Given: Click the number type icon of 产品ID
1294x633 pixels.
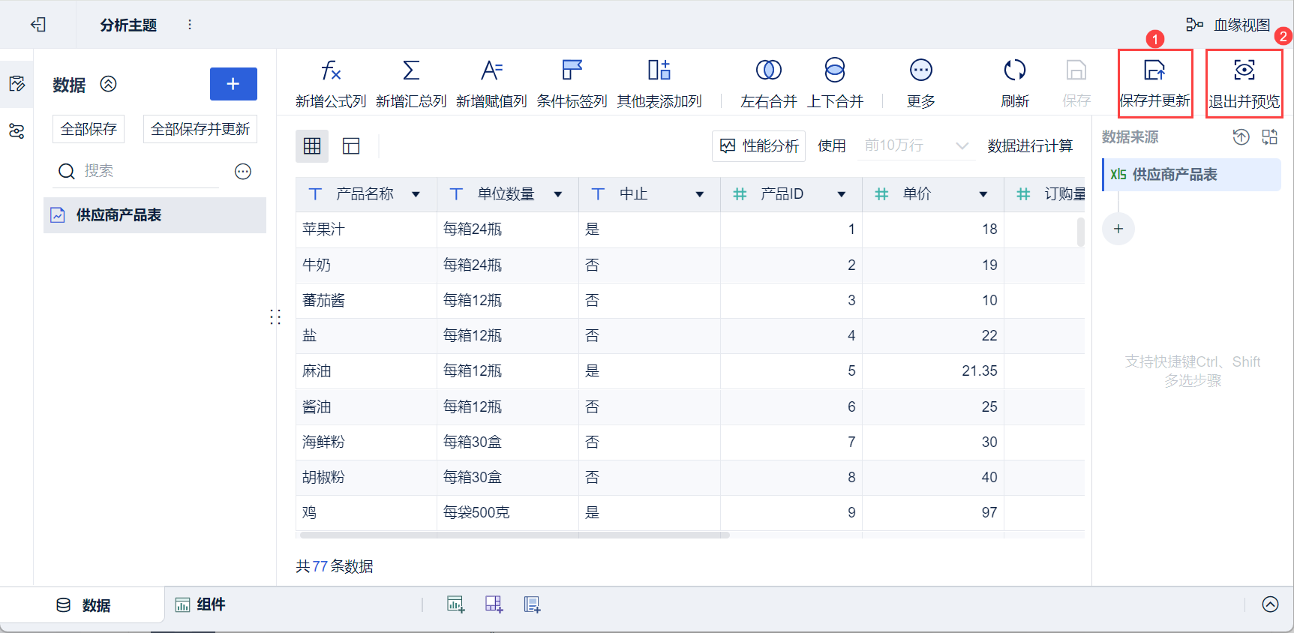Looking at the screenshot, I should 740,195.
